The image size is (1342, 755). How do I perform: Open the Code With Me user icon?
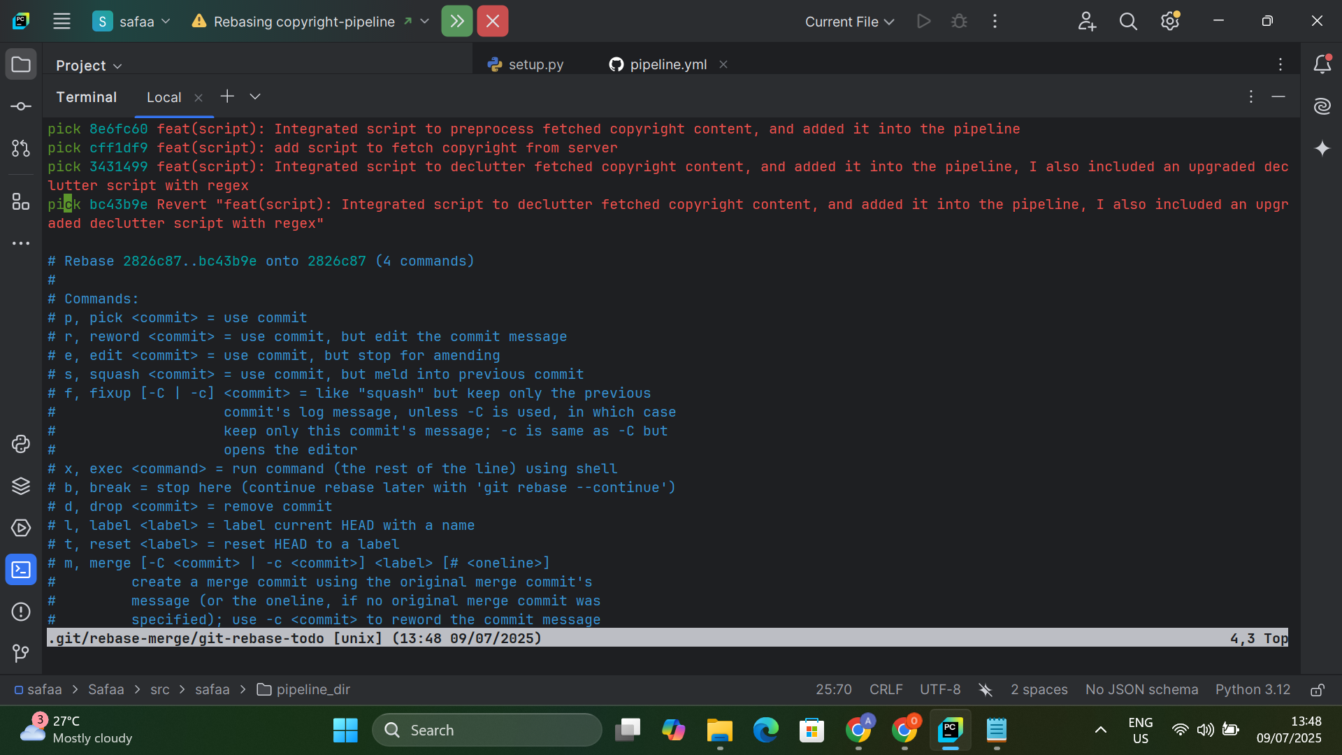[1087, 21]
